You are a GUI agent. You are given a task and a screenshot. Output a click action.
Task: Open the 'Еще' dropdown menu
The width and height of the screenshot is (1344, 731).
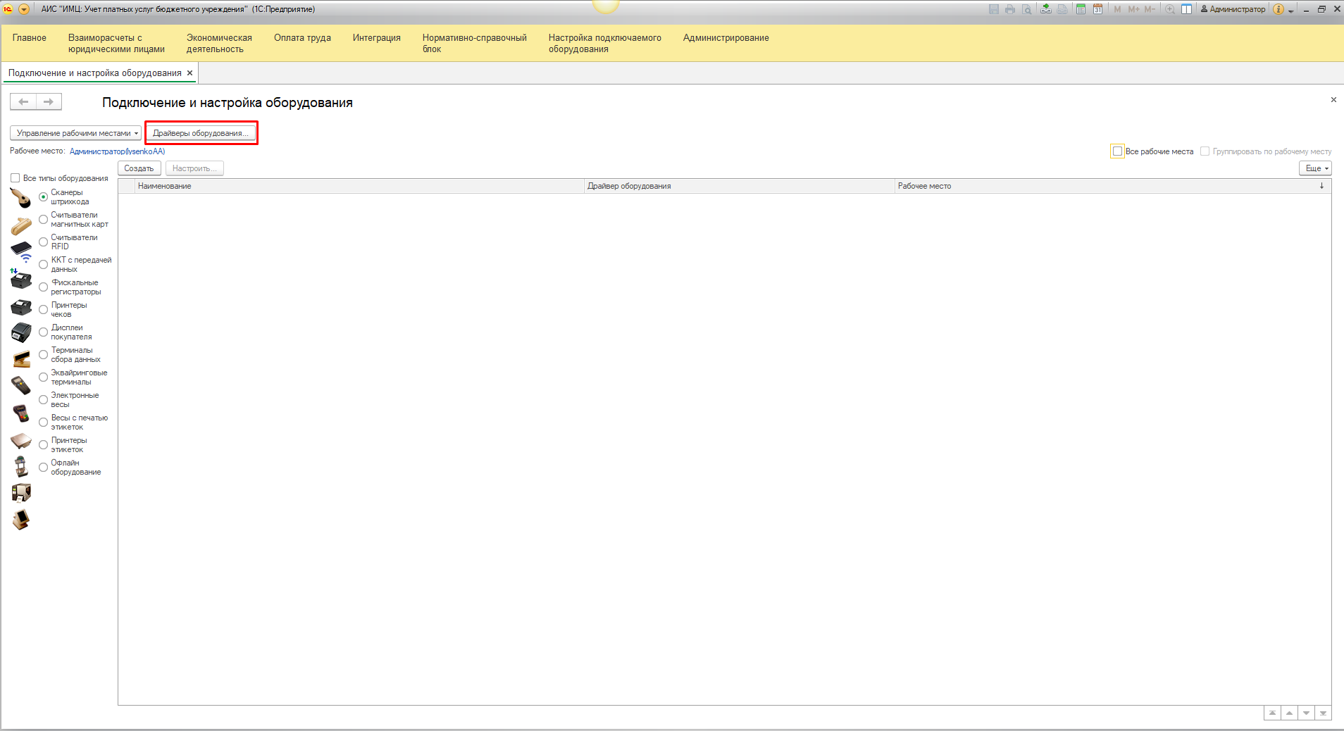1315,168
